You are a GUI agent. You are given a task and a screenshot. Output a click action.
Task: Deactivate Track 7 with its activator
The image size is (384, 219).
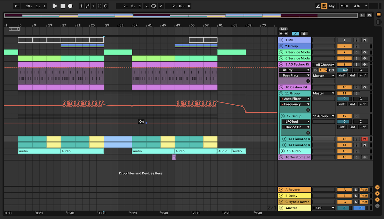[344, 52]
